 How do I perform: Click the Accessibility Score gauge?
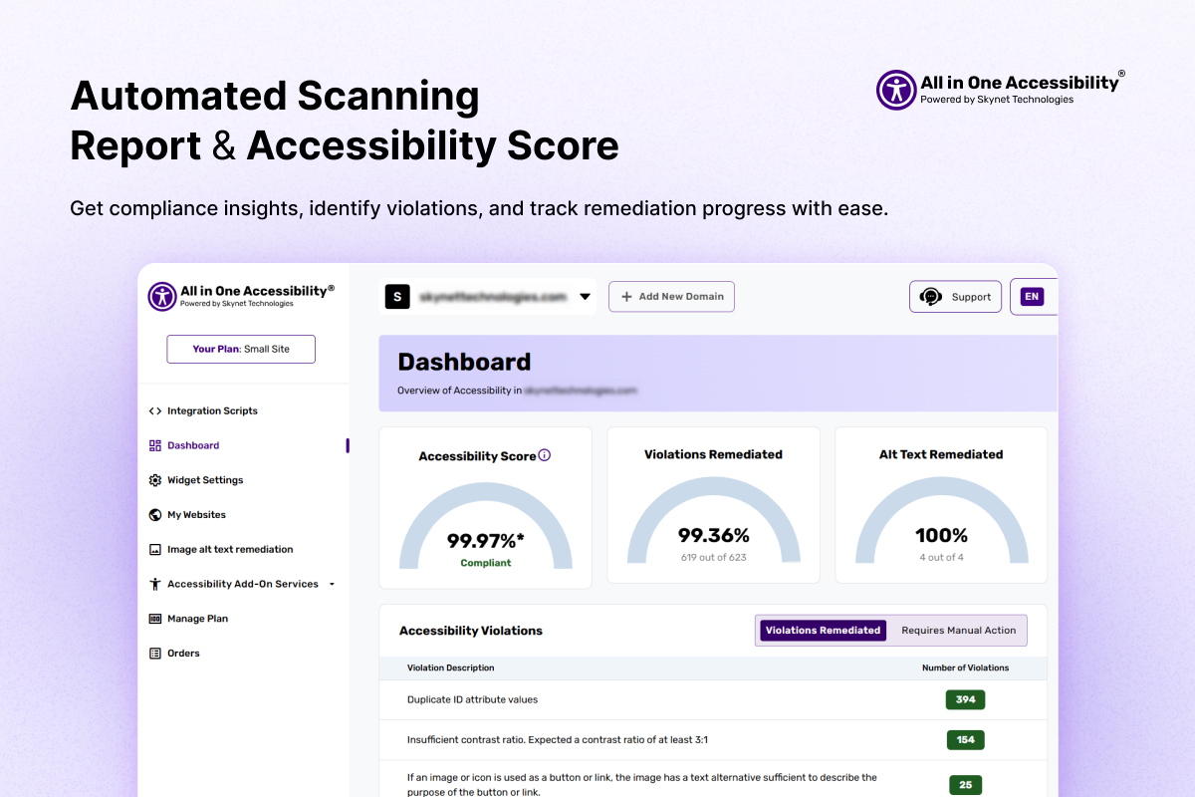[485, 523]
